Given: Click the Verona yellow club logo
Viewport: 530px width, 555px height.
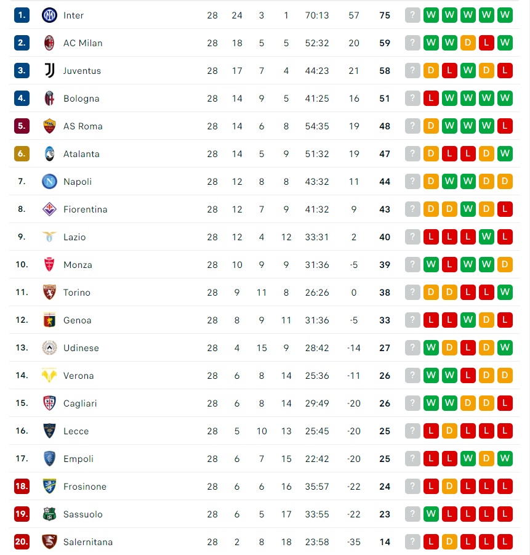Looking at the screenshot, I should pyautogui.click(x=49, y=375).
